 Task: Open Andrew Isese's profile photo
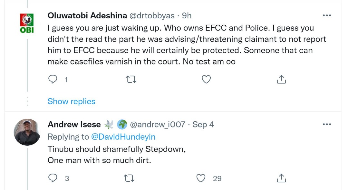(27, 132)
